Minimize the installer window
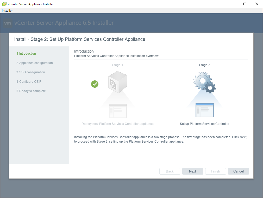Viewport: 263px width, 198px height. tap(233, 4)
